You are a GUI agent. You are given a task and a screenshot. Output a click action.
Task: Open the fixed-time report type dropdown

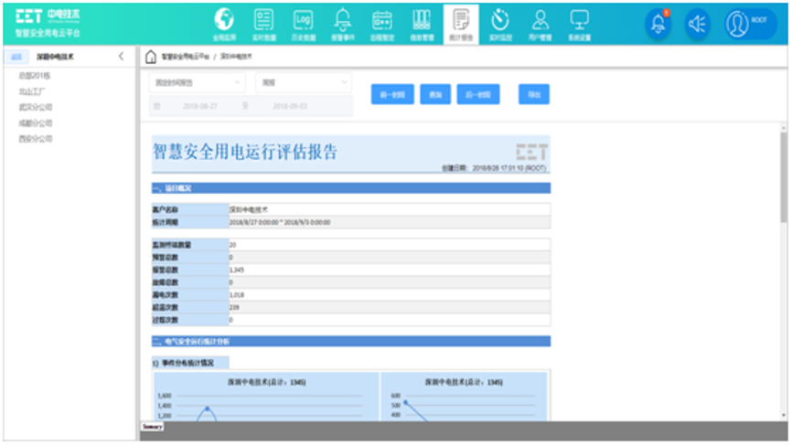(197, 82)
